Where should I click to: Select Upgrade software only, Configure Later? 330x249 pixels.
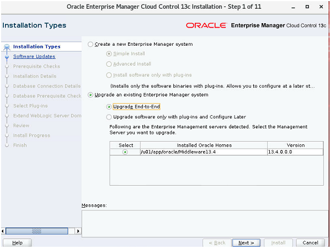click(109, 117)
